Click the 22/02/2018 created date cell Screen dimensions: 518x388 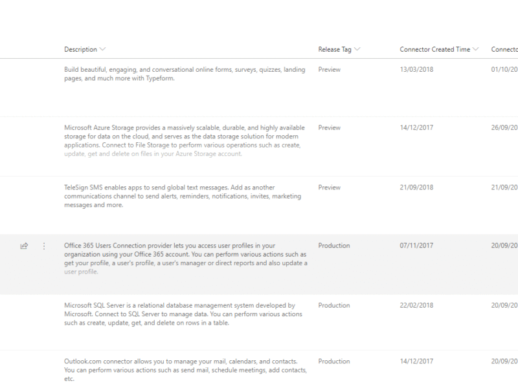(x=416, y=305)
